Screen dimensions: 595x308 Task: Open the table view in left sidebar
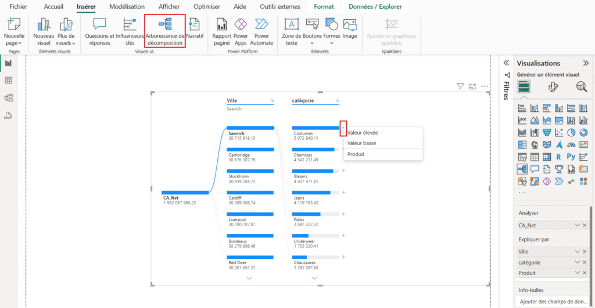9,81
